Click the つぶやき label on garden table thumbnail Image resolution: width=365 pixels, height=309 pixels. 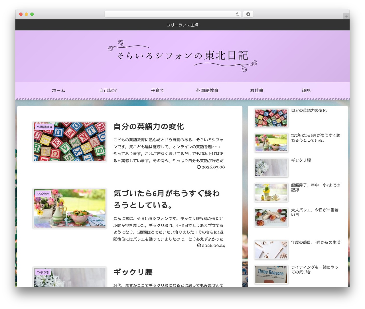click(43, 194)
